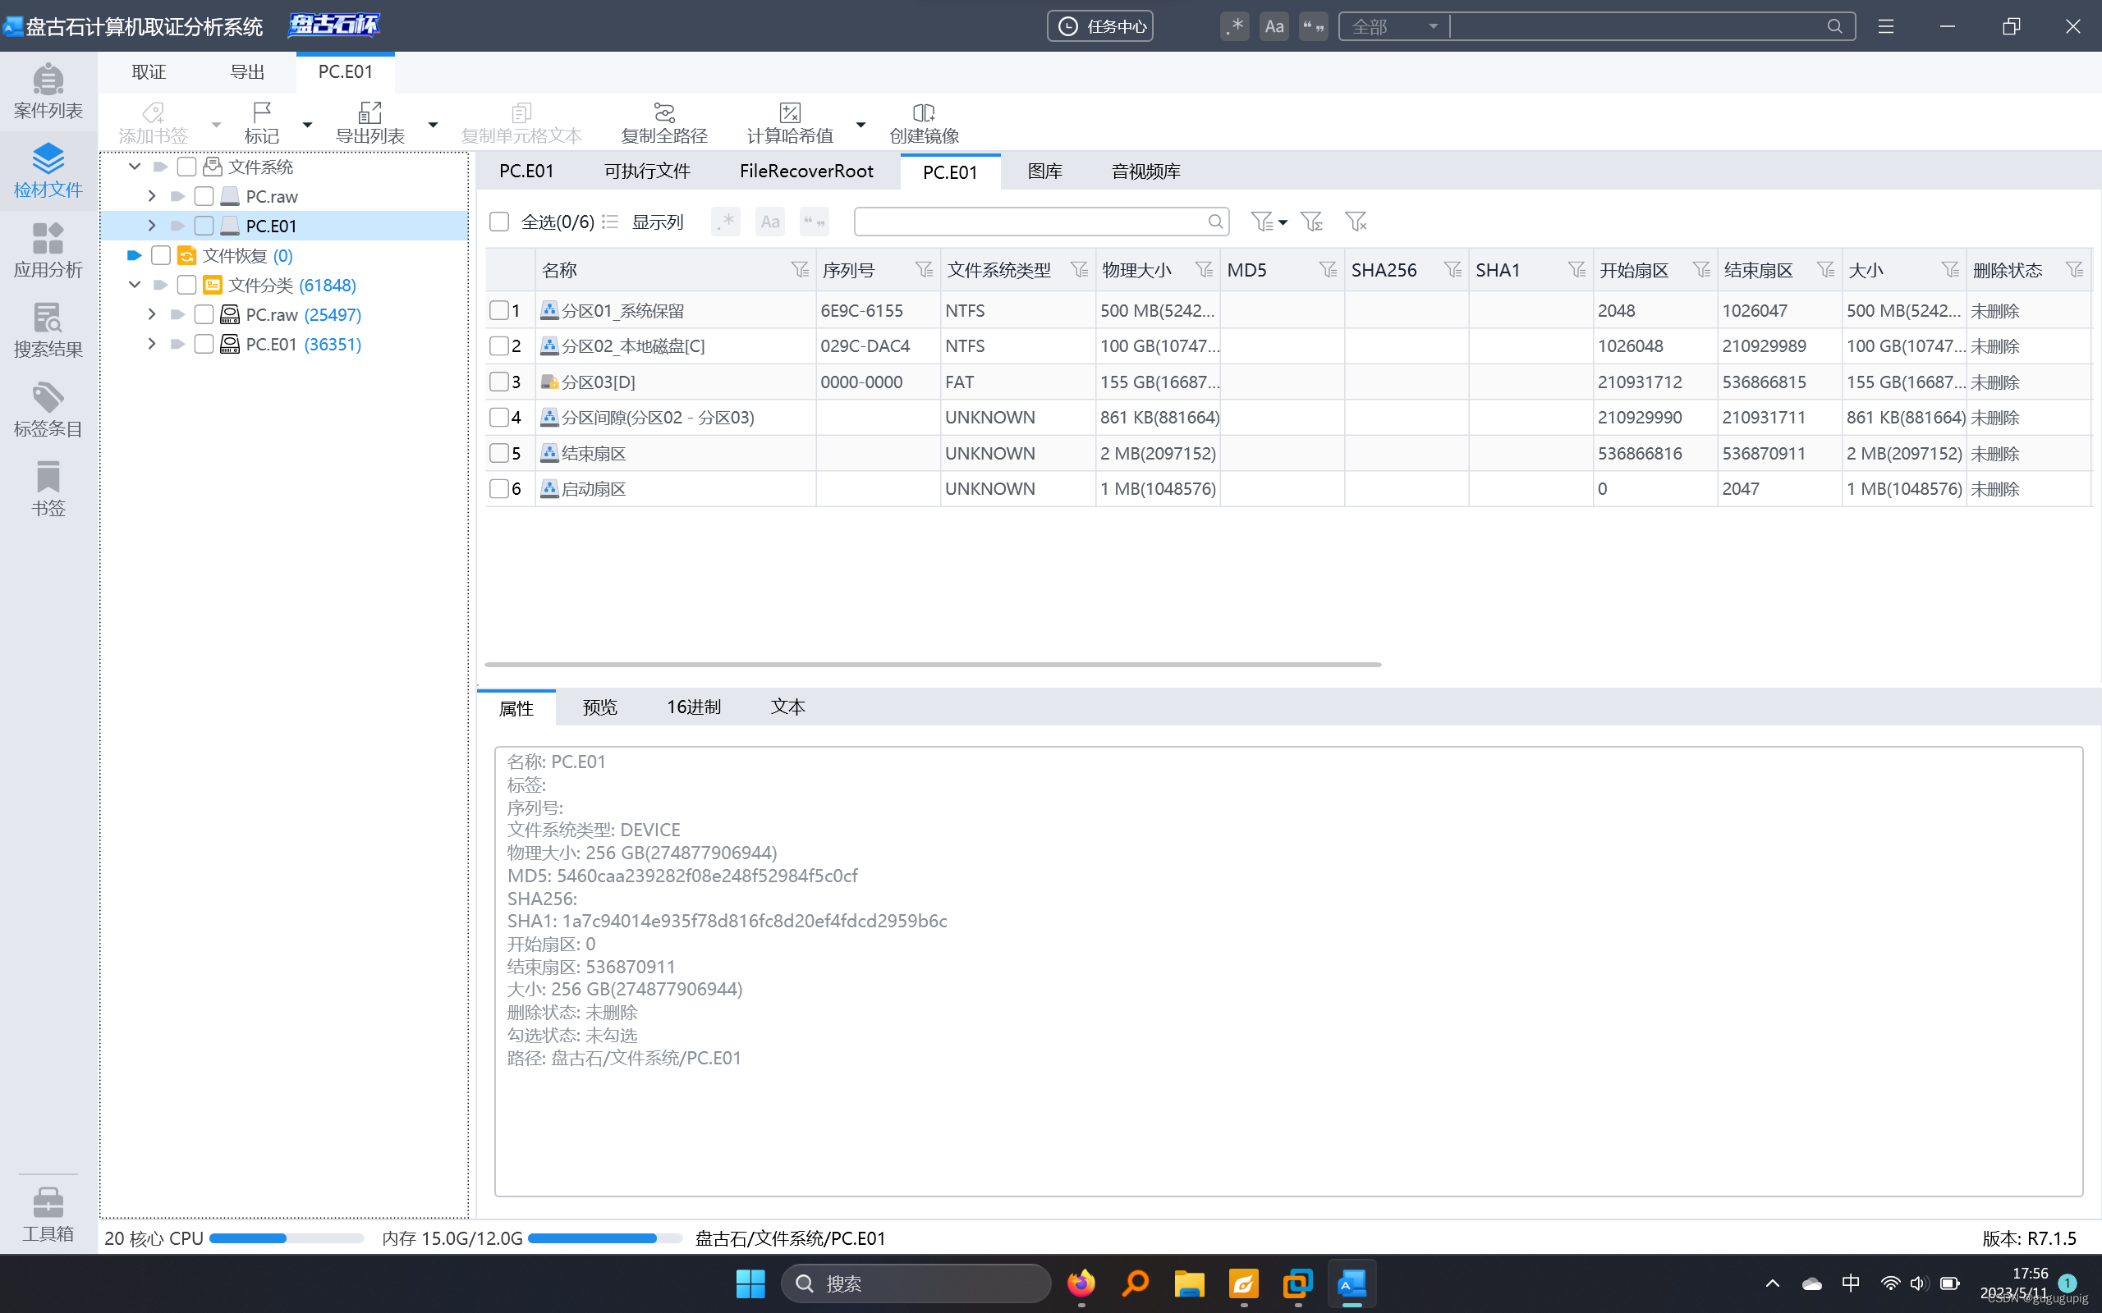Select the 检材文件 sidebar icon
Screen dimensions: 2102x1313
pyautogui.click(x=48, y=170)
